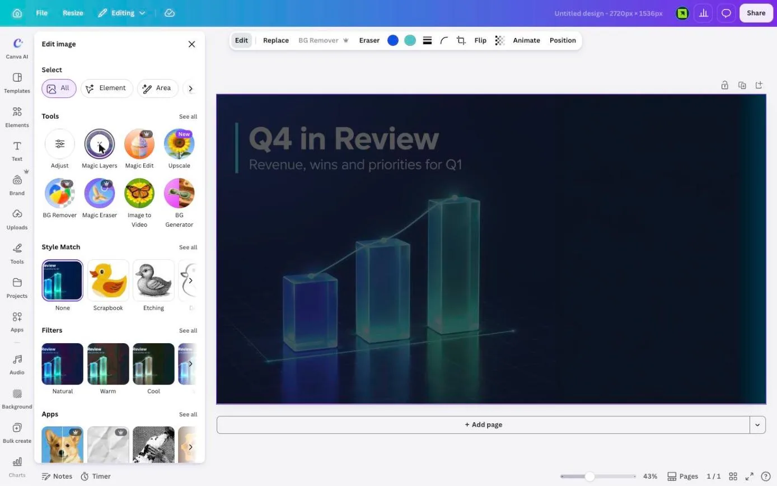
Task: Open the analytics bar chart icon
Action: point(704,13)
